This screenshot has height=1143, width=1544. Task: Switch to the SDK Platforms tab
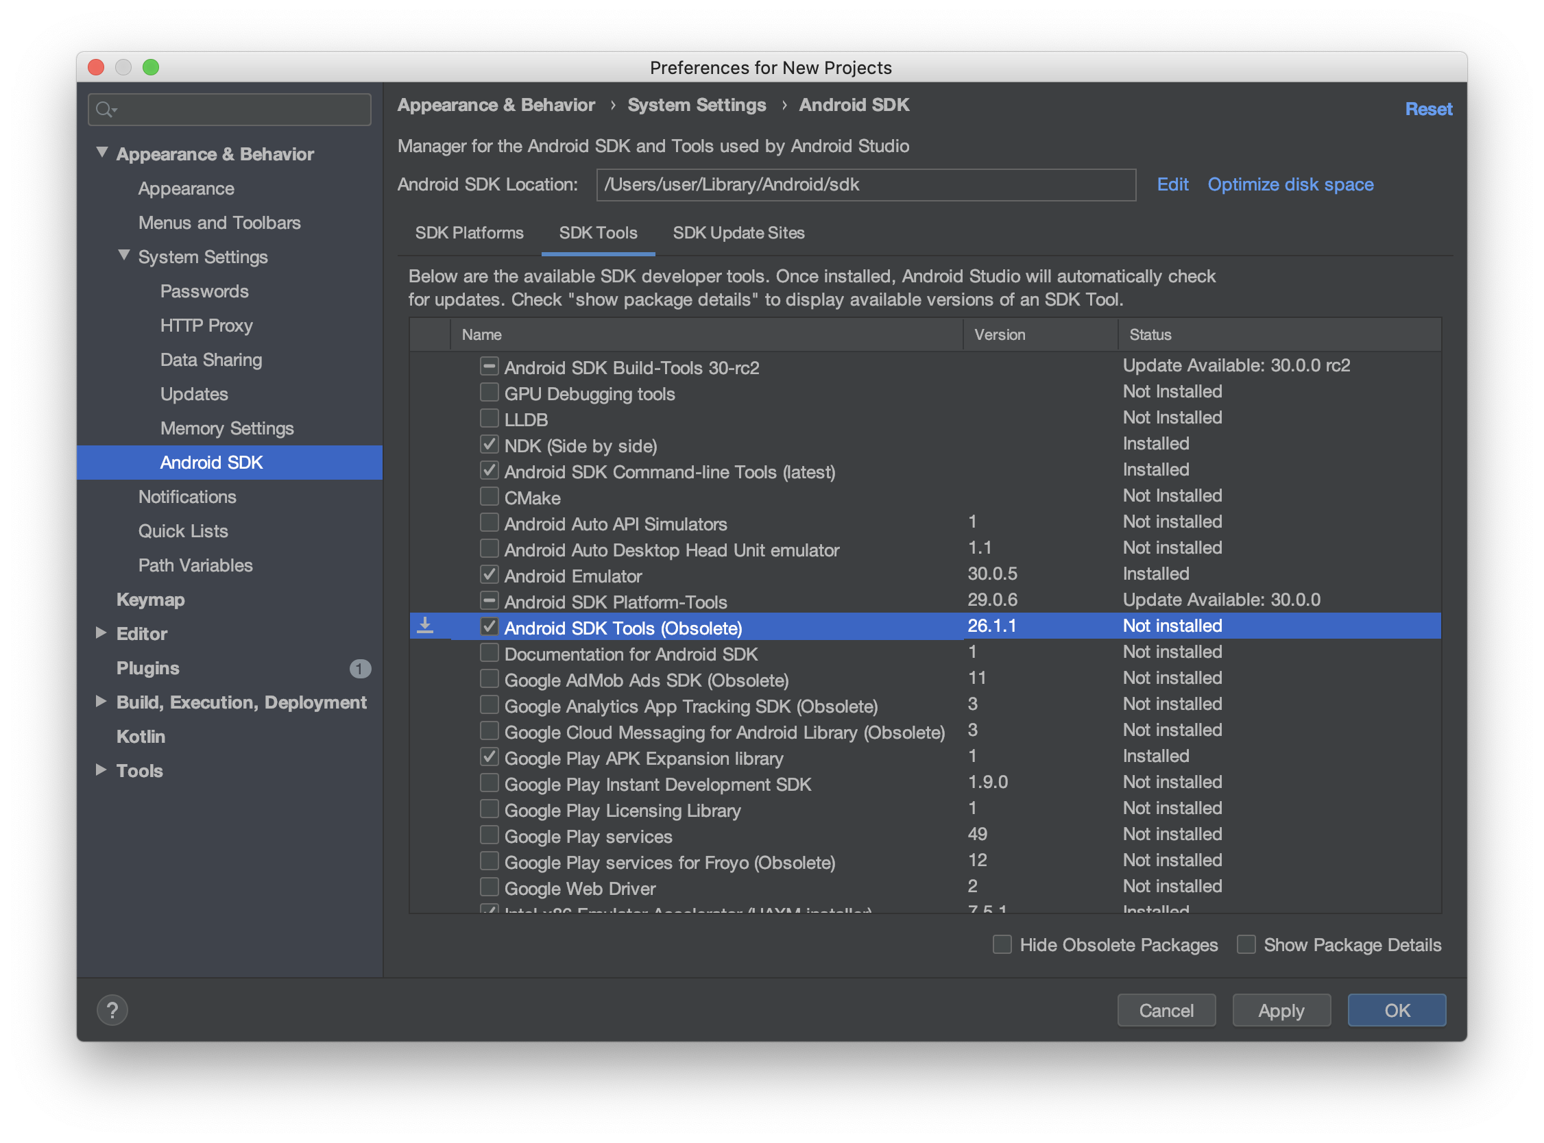click(468, 233)
